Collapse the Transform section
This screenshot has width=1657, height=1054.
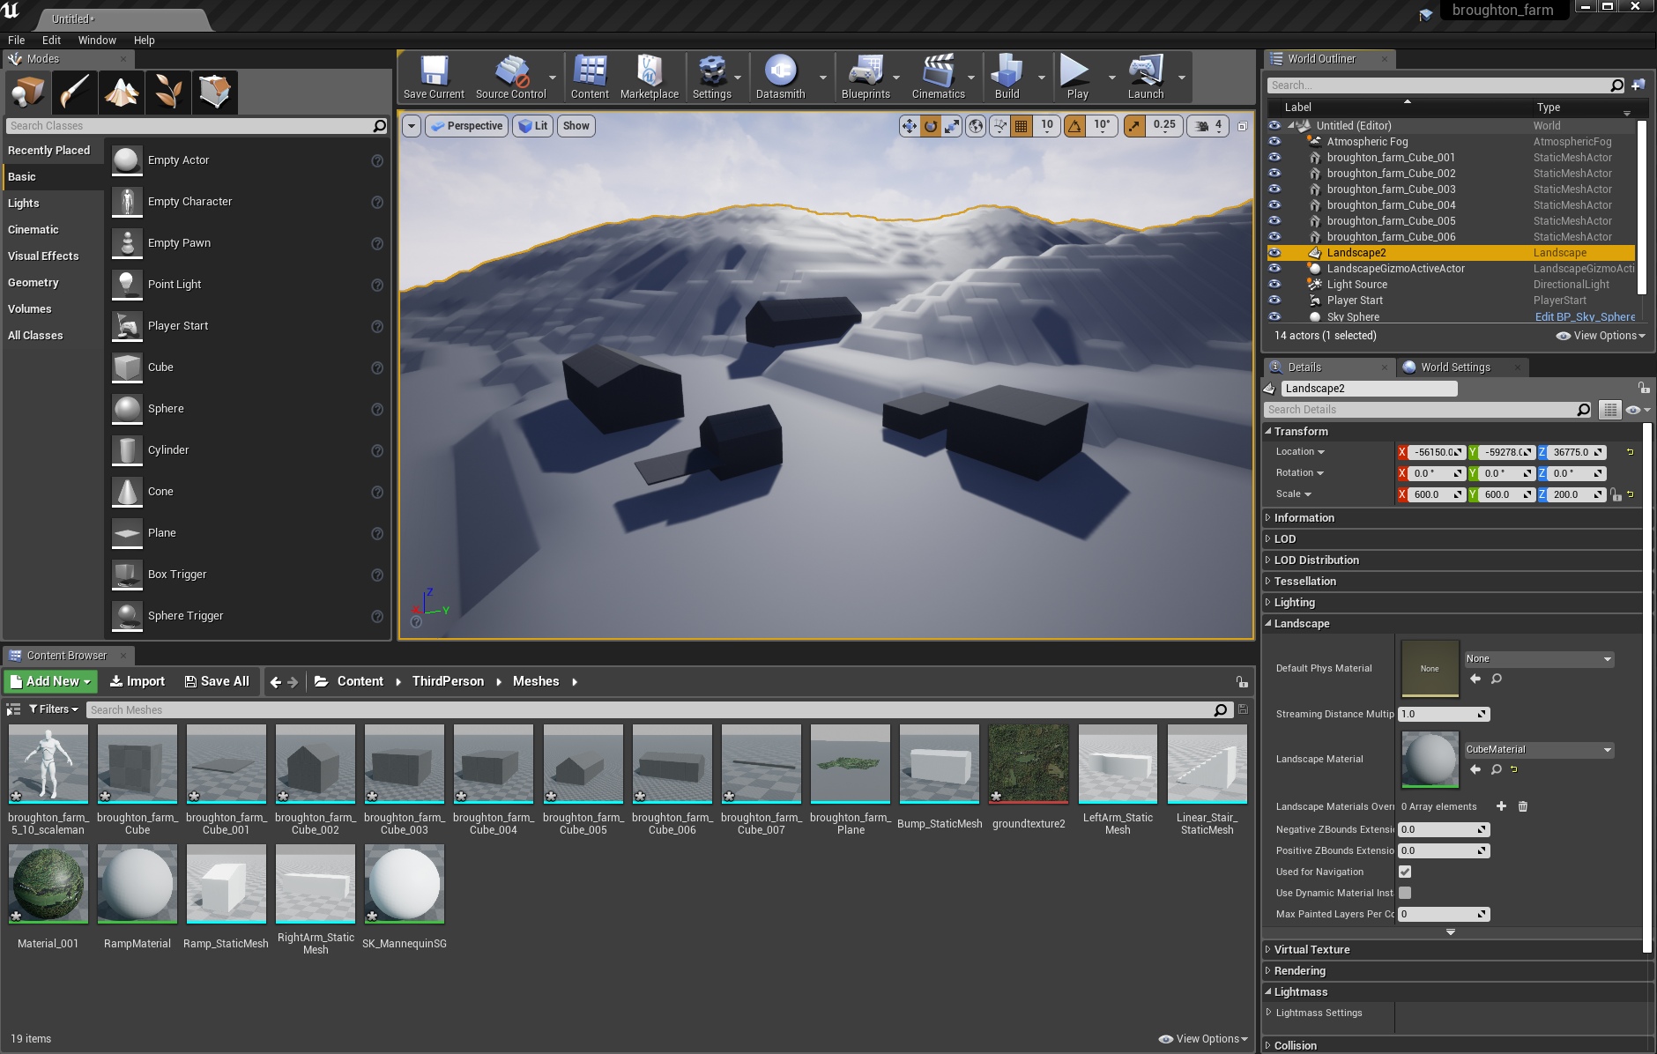pos(1268,431)
